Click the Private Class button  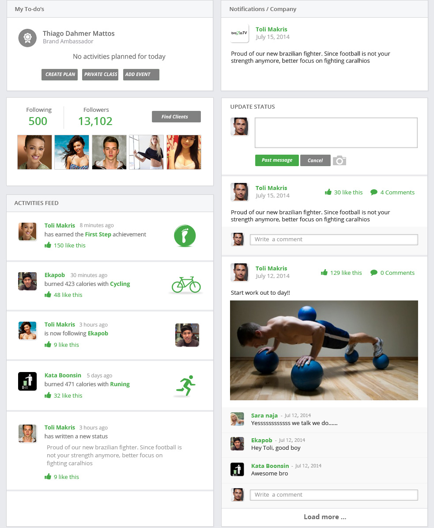(x=100, y=74)
